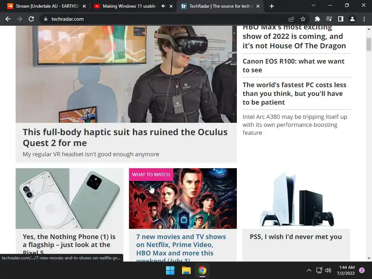Open the Stranger Things poster thumbnail
The height and width of the screenshot is (279, 372).
point(183,198)
